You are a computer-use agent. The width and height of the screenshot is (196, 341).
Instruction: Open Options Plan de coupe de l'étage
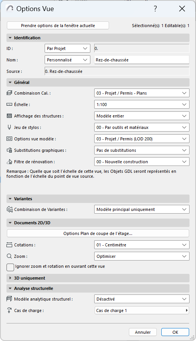pos(98,233)
